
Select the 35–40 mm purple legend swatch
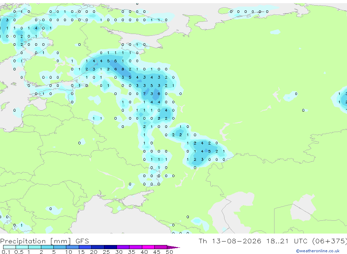tap(136, 247)
